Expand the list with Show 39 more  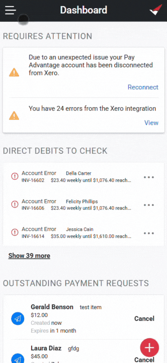(29, 256)
